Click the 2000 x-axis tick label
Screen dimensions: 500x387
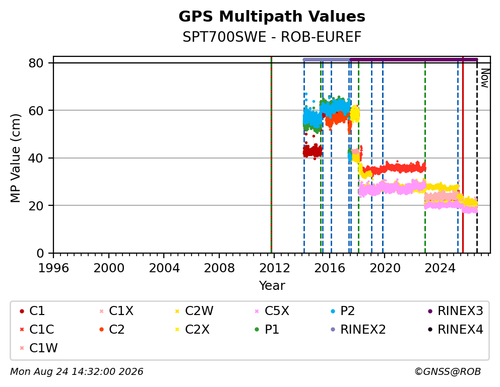[x=109, y=268]
